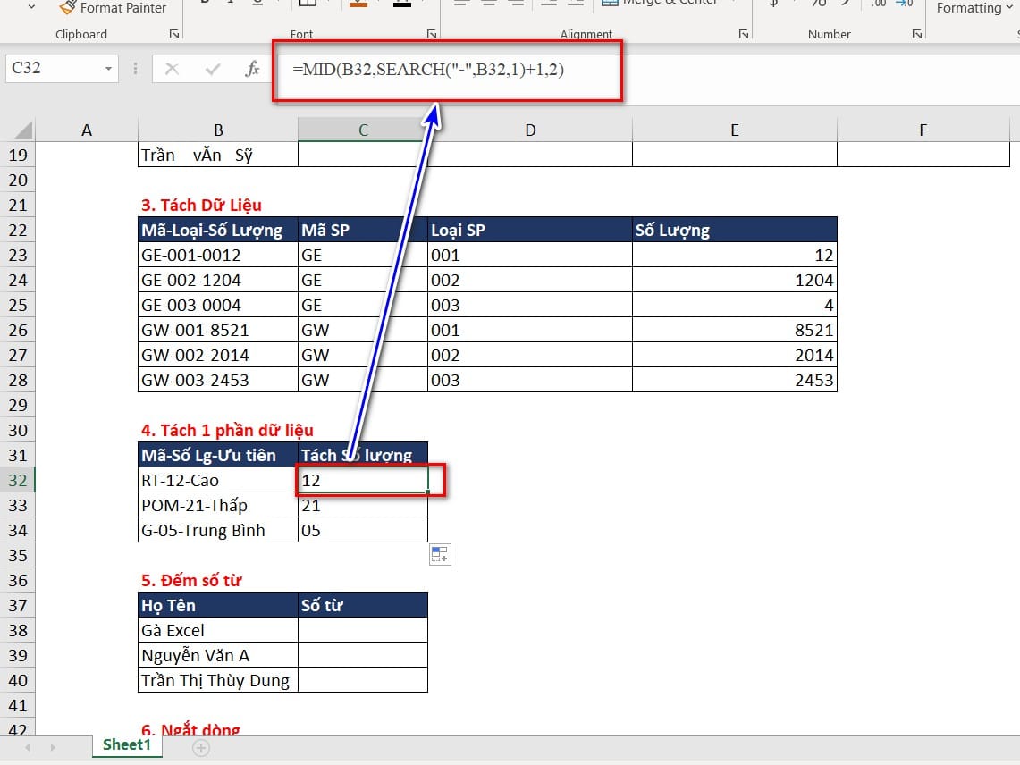Open the Number format dialog launcher

pos(916,34)
